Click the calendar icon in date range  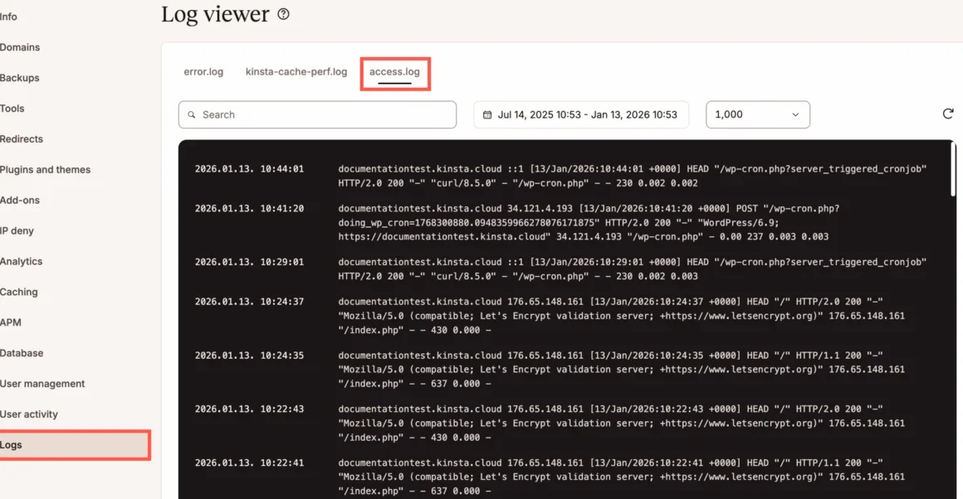(x=487, y=114)
